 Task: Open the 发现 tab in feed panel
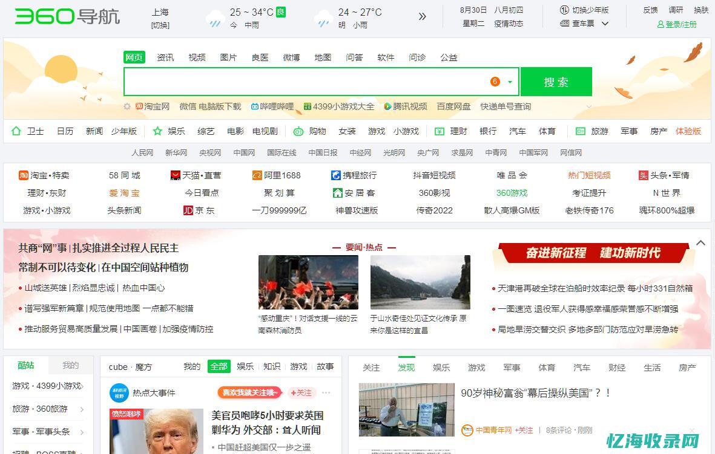[x=406, y=367]
